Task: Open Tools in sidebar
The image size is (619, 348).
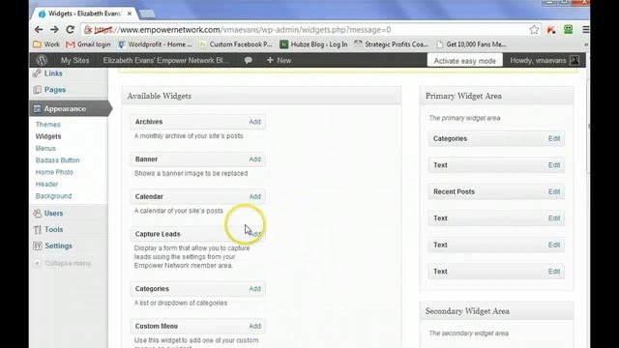Action: point(53,229)
